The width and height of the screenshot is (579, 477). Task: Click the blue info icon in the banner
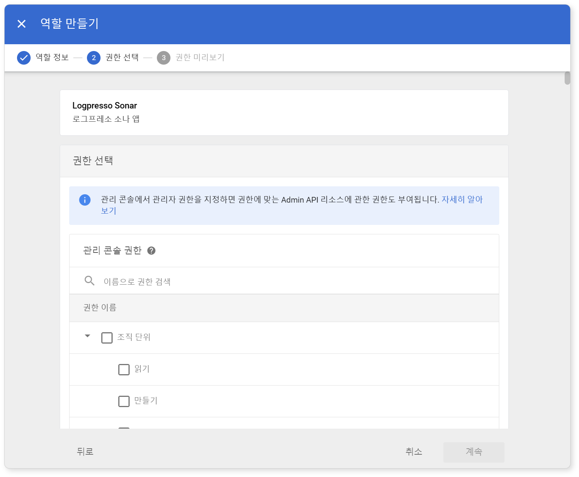click(85, 200)
